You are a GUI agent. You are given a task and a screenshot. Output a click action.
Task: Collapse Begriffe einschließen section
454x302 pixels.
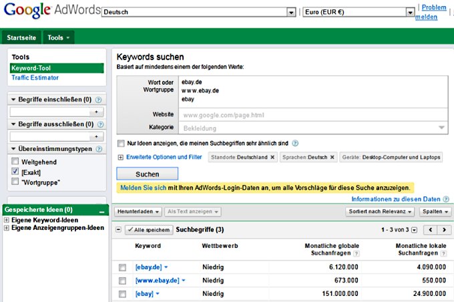click(x=13, y=100)
